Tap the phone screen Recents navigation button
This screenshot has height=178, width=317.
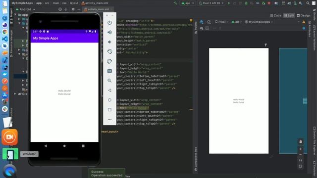83,146
